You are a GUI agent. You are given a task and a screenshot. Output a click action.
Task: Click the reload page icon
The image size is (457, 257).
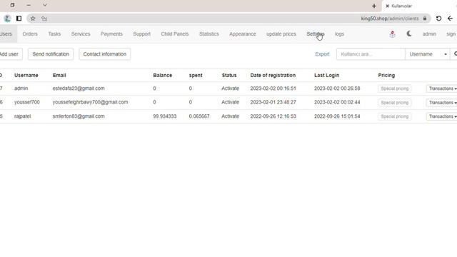(x=438, y=19)
